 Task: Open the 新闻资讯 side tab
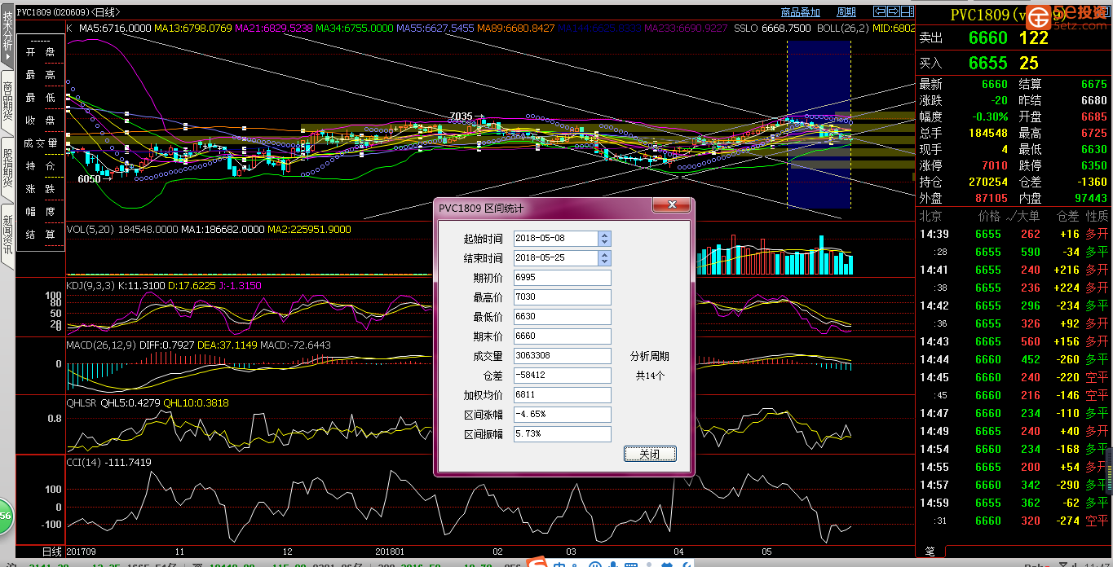pyautogui.click(x=7, y=236)
